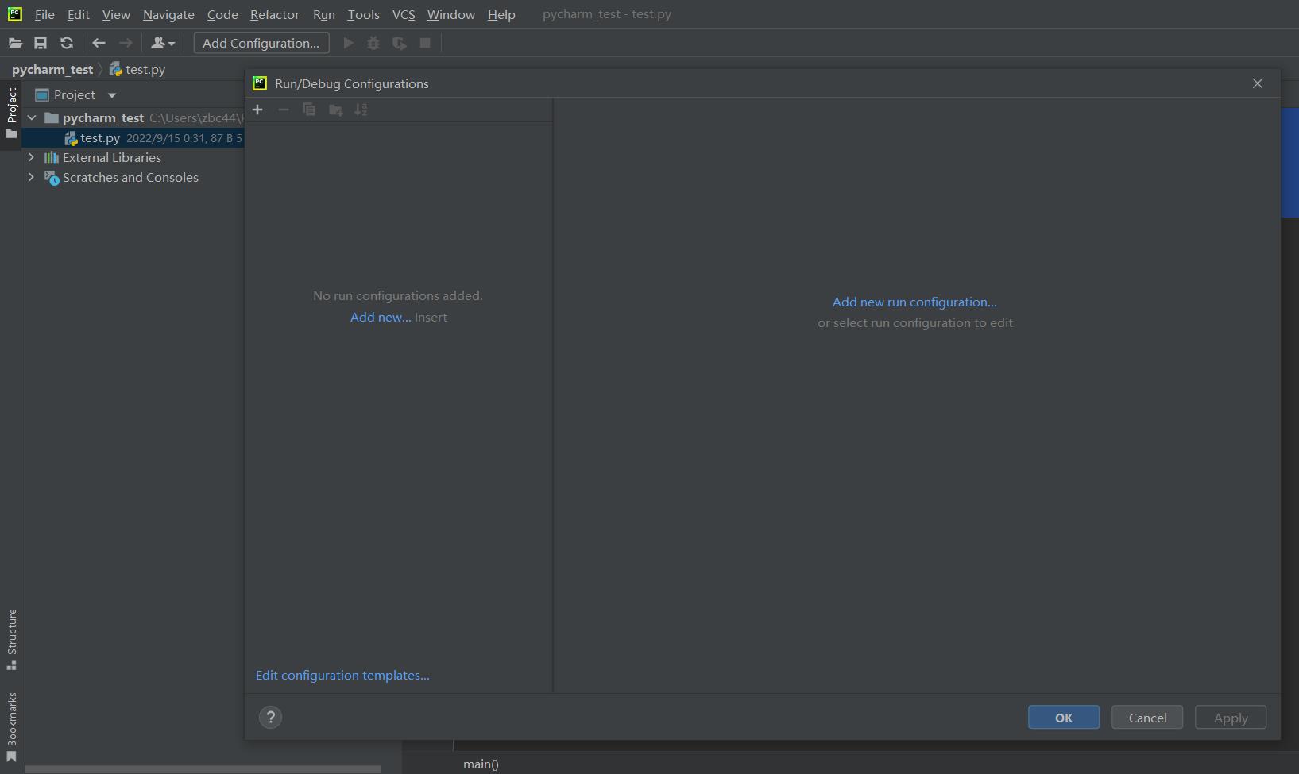Click the Edit configuration templates... link
Viewport: 1299px width, 774px height.
(x=342, y=675)
